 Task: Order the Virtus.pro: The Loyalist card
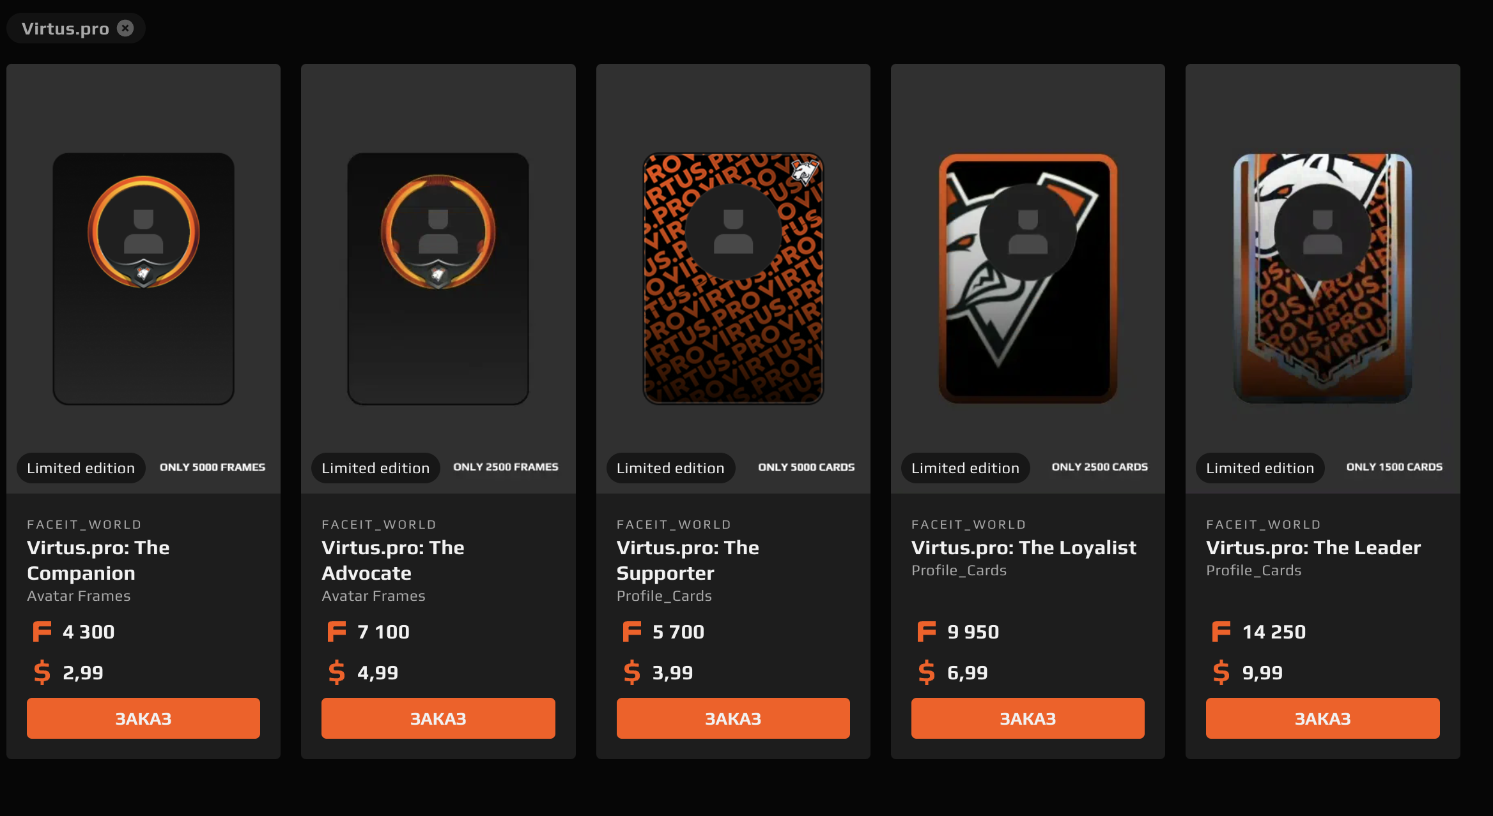pyautogui.click(x=1028, y=718)
